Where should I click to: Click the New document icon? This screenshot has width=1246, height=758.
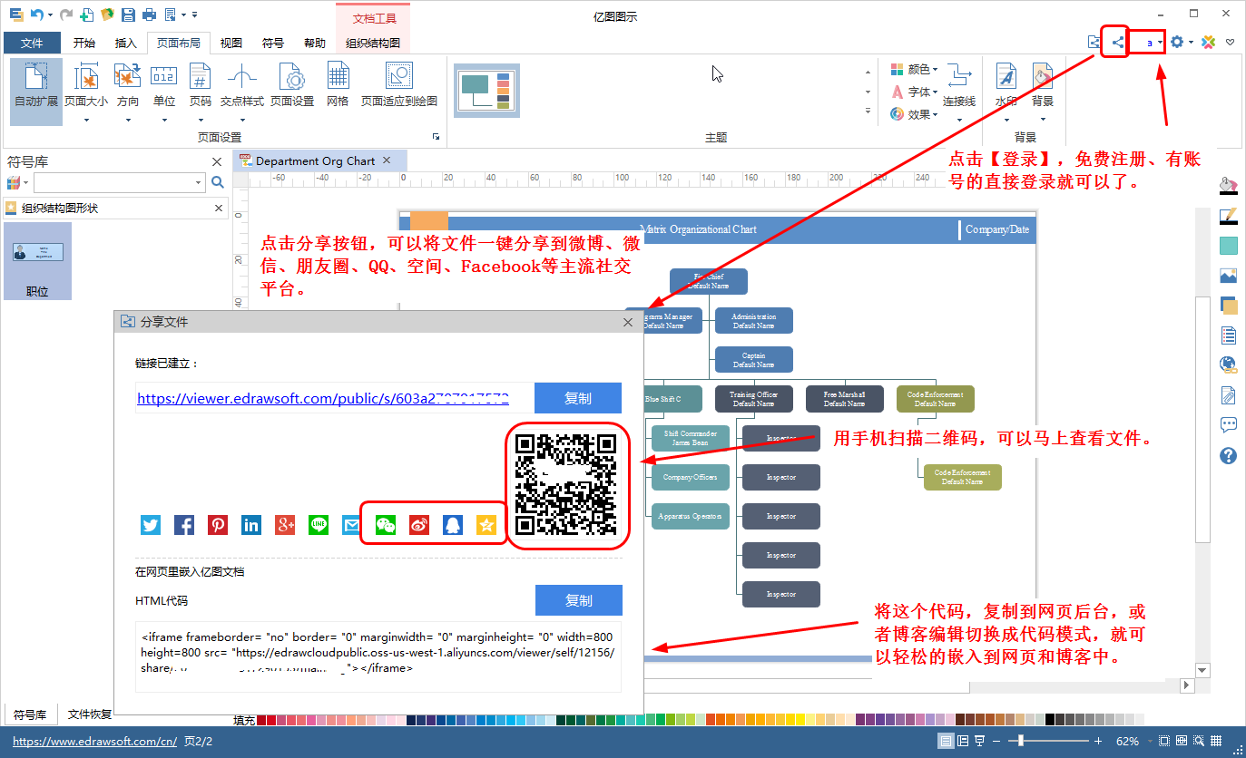coord(87,15)
